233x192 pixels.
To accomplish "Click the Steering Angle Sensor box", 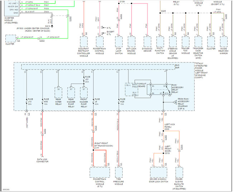I will pyautogui.click(x=173, y=42).
